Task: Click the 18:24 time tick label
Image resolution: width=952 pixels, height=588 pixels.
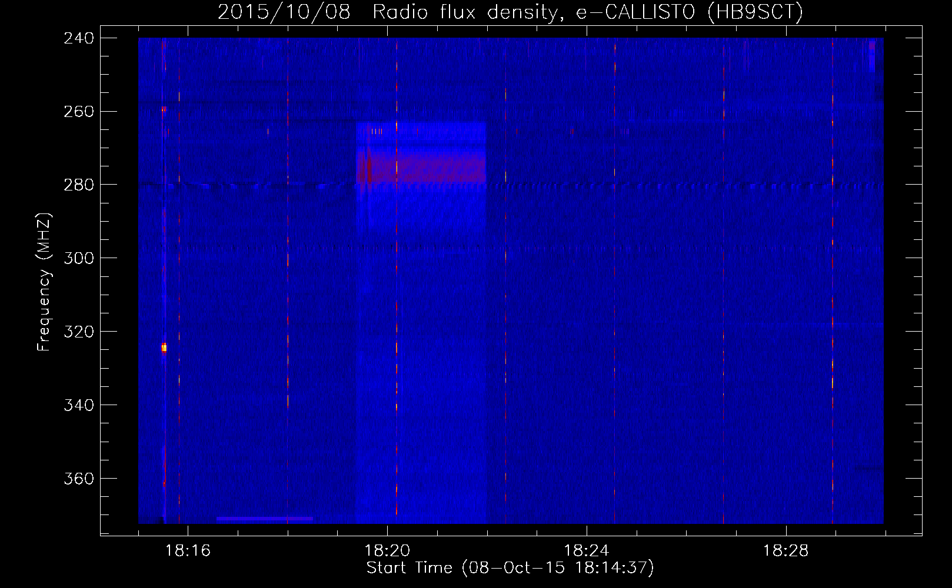Action: [587, 551]
